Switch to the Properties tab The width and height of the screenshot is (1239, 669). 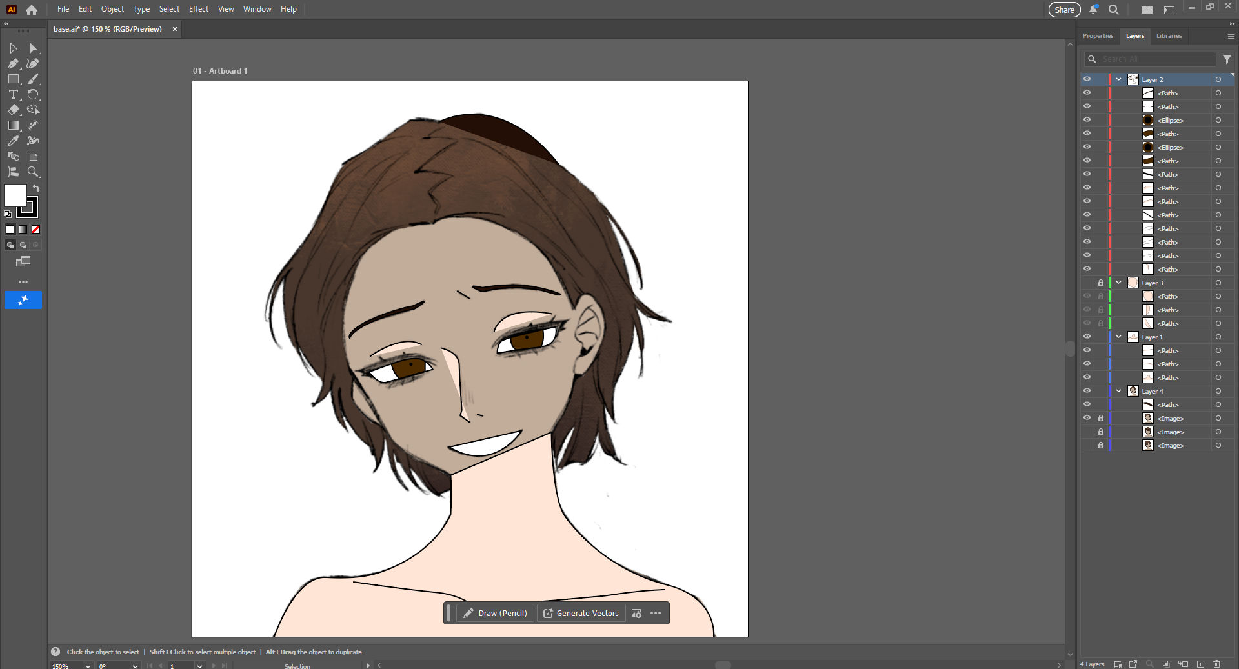coord(1098,36)
